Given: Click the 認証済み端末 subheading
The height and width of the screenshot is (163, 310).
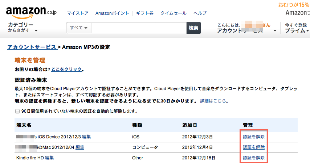Looking at the screenshot, I should (x=31, y=80).
